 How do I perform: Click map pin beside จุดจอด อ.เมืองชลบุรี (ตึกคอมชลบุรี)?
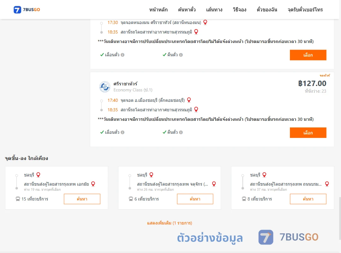[x=189, y=100]
